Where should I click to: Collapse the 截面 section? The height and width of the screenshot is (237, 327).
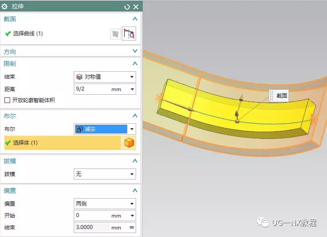click(135, 19)
